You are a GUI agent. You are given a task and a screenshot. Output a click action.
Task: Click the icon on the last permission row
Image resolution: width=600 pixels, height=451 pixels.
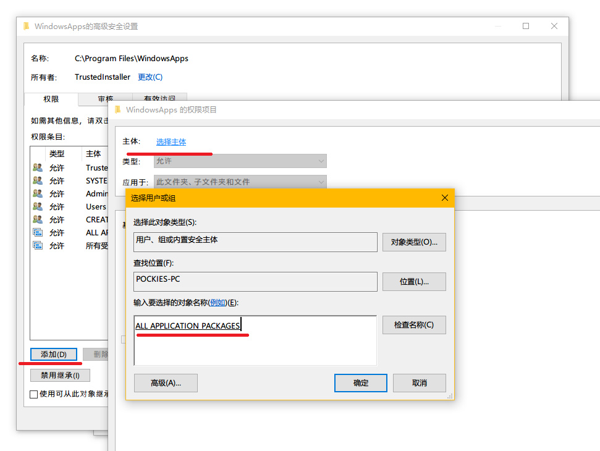click(x=38, y=245)
